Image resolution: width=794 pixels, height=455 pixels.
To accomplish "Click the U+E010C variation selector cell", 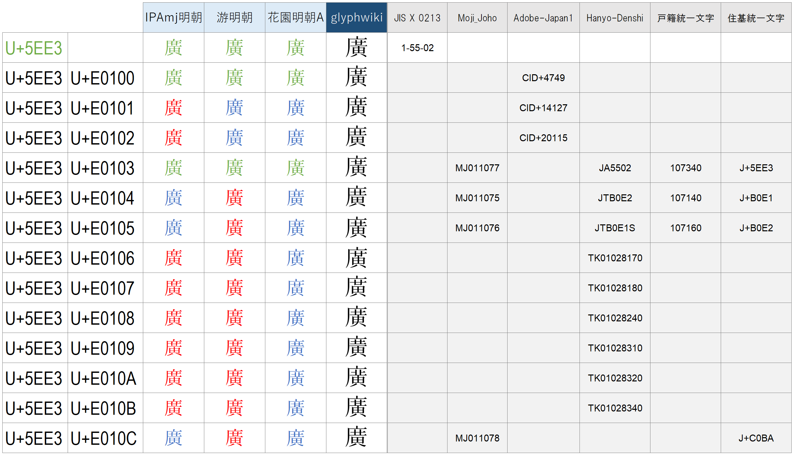I will click(x=105, y=438).
